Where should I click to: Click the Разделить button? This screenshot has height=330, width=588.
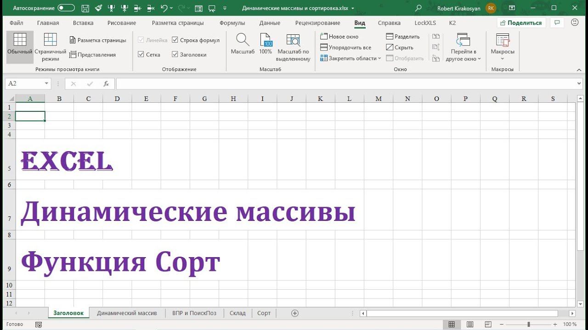click(403, 36)
